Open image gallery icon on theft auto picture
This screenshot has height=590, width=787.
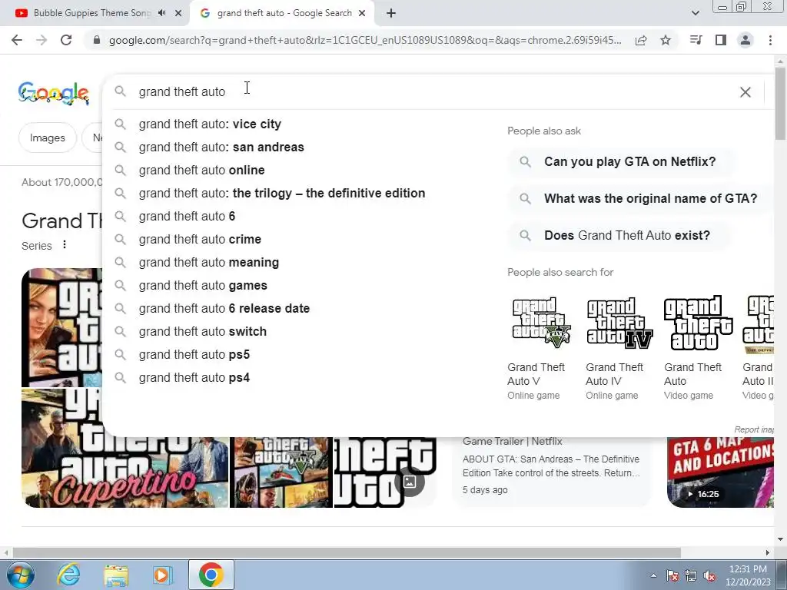pos(410,482)
